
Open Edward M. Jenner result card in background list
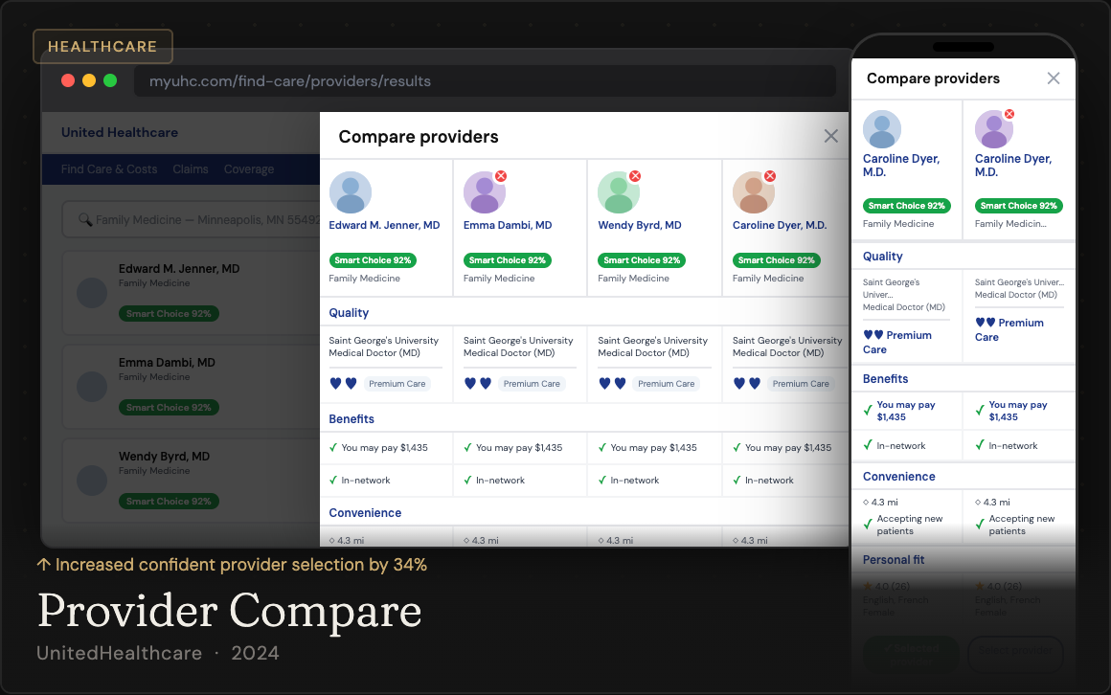click(x=192, y=293)
